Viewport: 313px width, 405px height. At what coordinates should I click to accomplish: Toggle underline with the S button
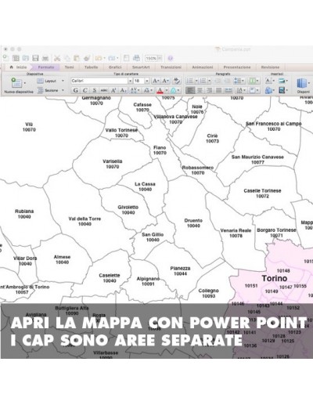tap(95, 90)
